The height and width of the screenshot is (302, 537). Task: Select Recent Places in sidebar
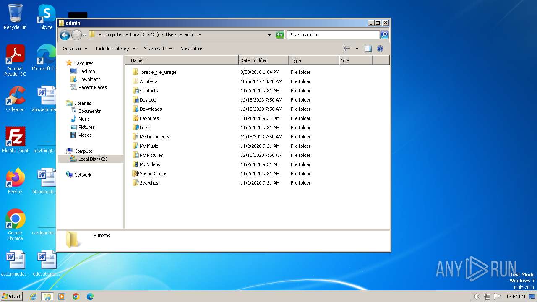point(92,87)
